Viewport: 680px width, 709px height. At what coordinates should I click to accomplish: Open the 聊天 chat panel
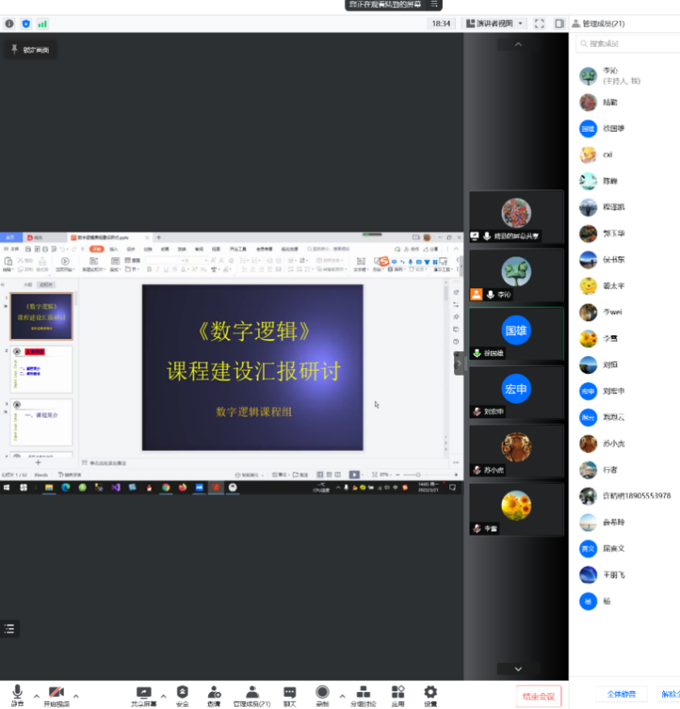point(289,694)
